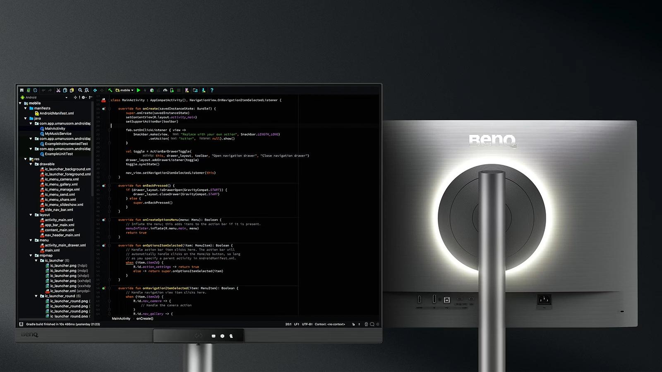The image size is (662, 372).
Task: Click the Profiler gauge icon in the toolbar
Action: tap(164, 90)
